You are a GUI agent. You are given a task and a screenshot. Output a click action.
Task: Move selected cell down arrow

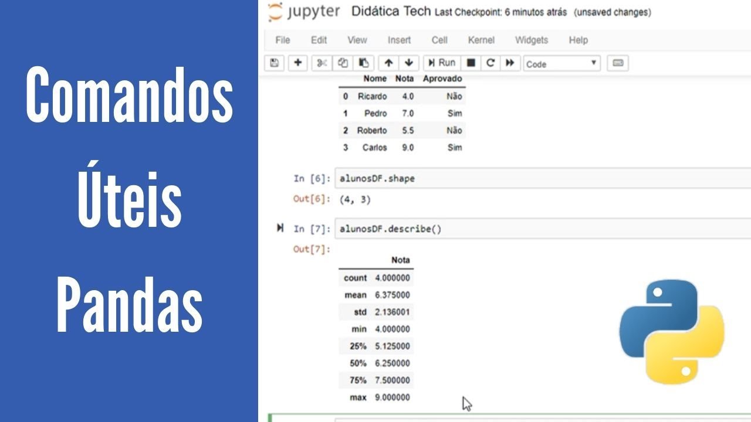pyautogui.click(x=409, y=63)
